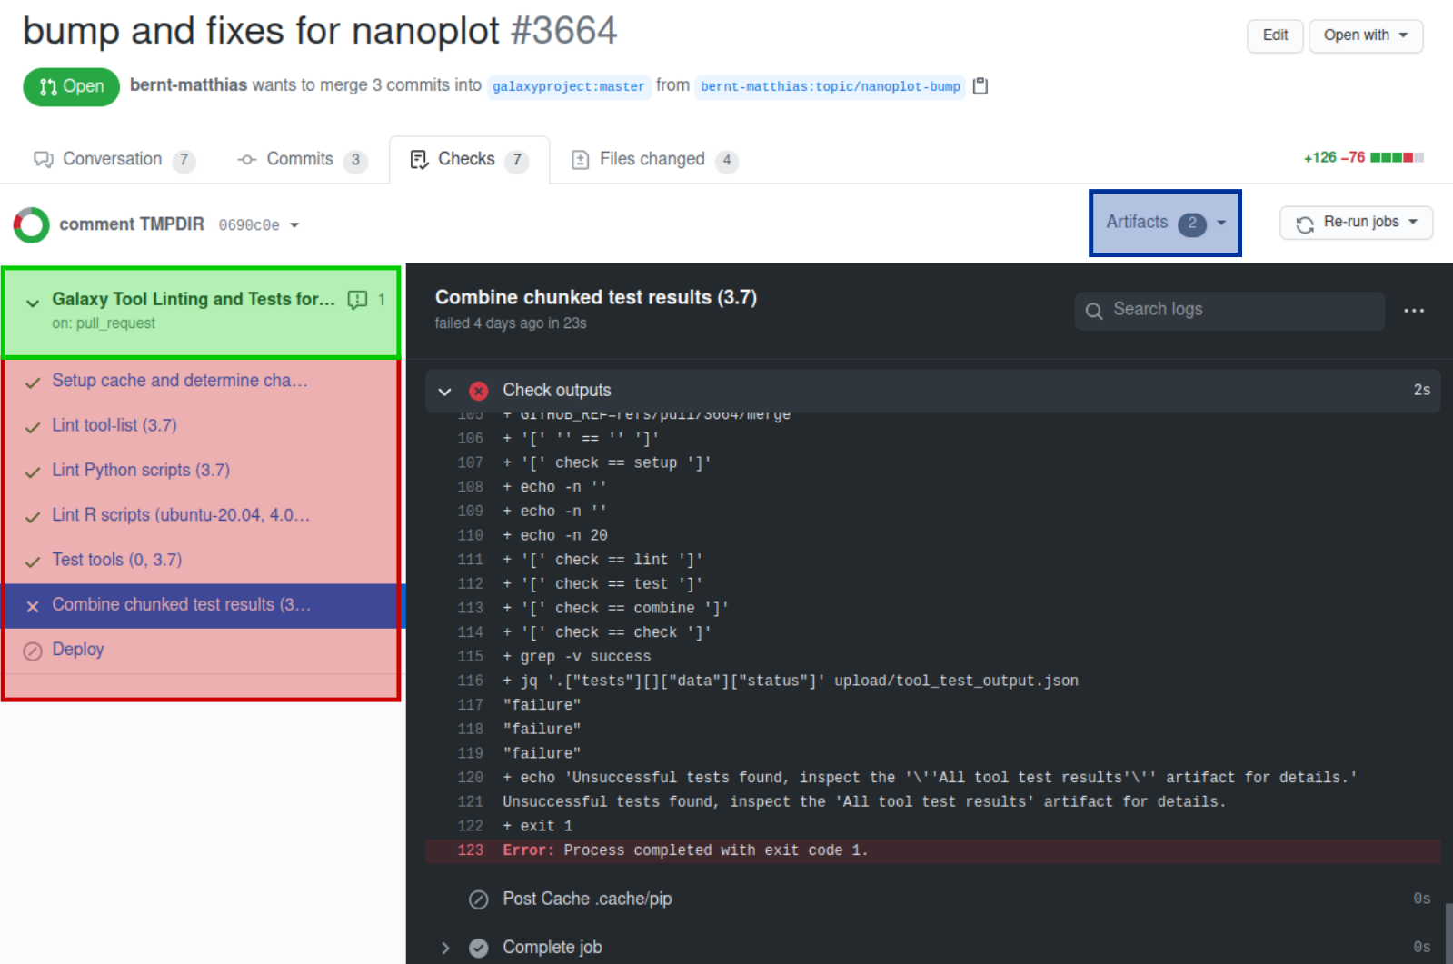Switch to the Conversation tab
This screenshot has height=964, width=1453.
pyautogui.click(x=114, y=160)
